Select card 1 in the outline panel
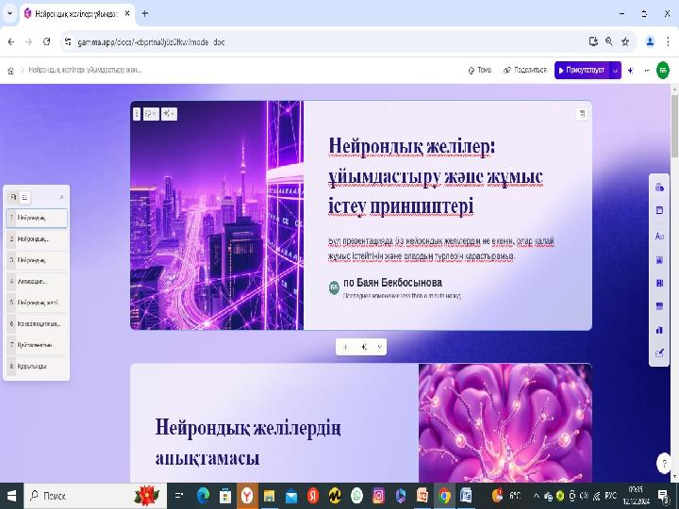This screenshot has height=509, width=679. [x=37, y=218]
